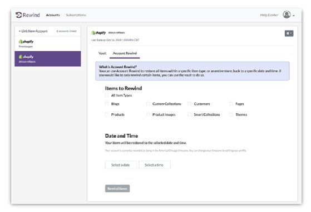
Task: Check the Blogs checkbox
Action: point(107,104)
